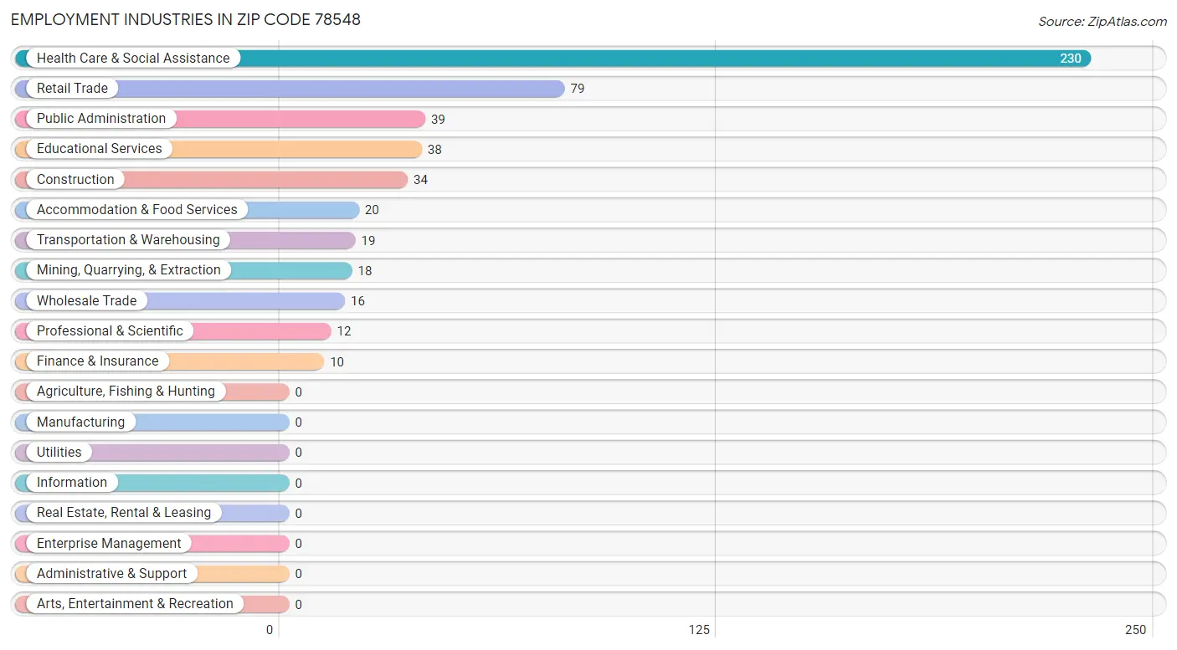Click the Enterprise Management label
1177x650 pixels.
[x=109, y=543]
